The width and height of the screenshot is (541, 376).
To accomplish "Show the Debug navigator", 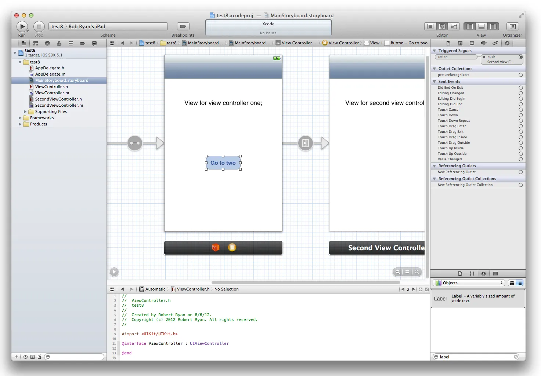I will click(71, 43).
